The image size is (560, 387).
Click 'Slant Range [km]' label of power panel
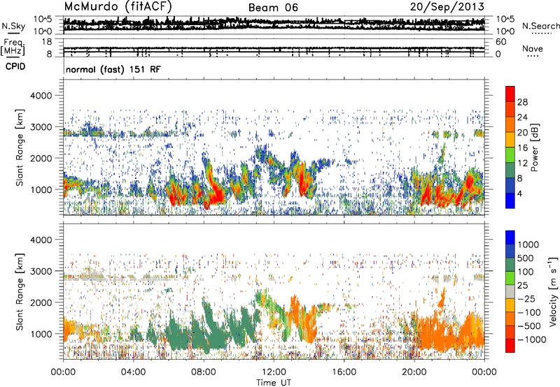pyautogui.click(x=20, y=147)
